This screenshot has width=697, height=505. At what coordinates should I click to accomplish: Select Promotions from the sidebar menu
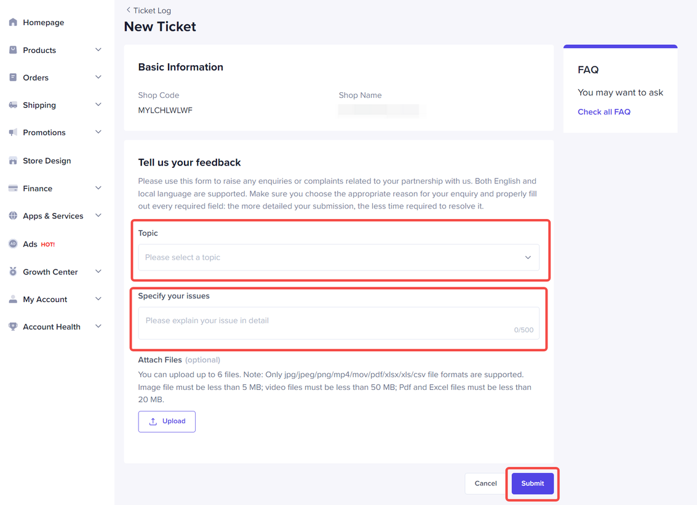tap(44, 132)
